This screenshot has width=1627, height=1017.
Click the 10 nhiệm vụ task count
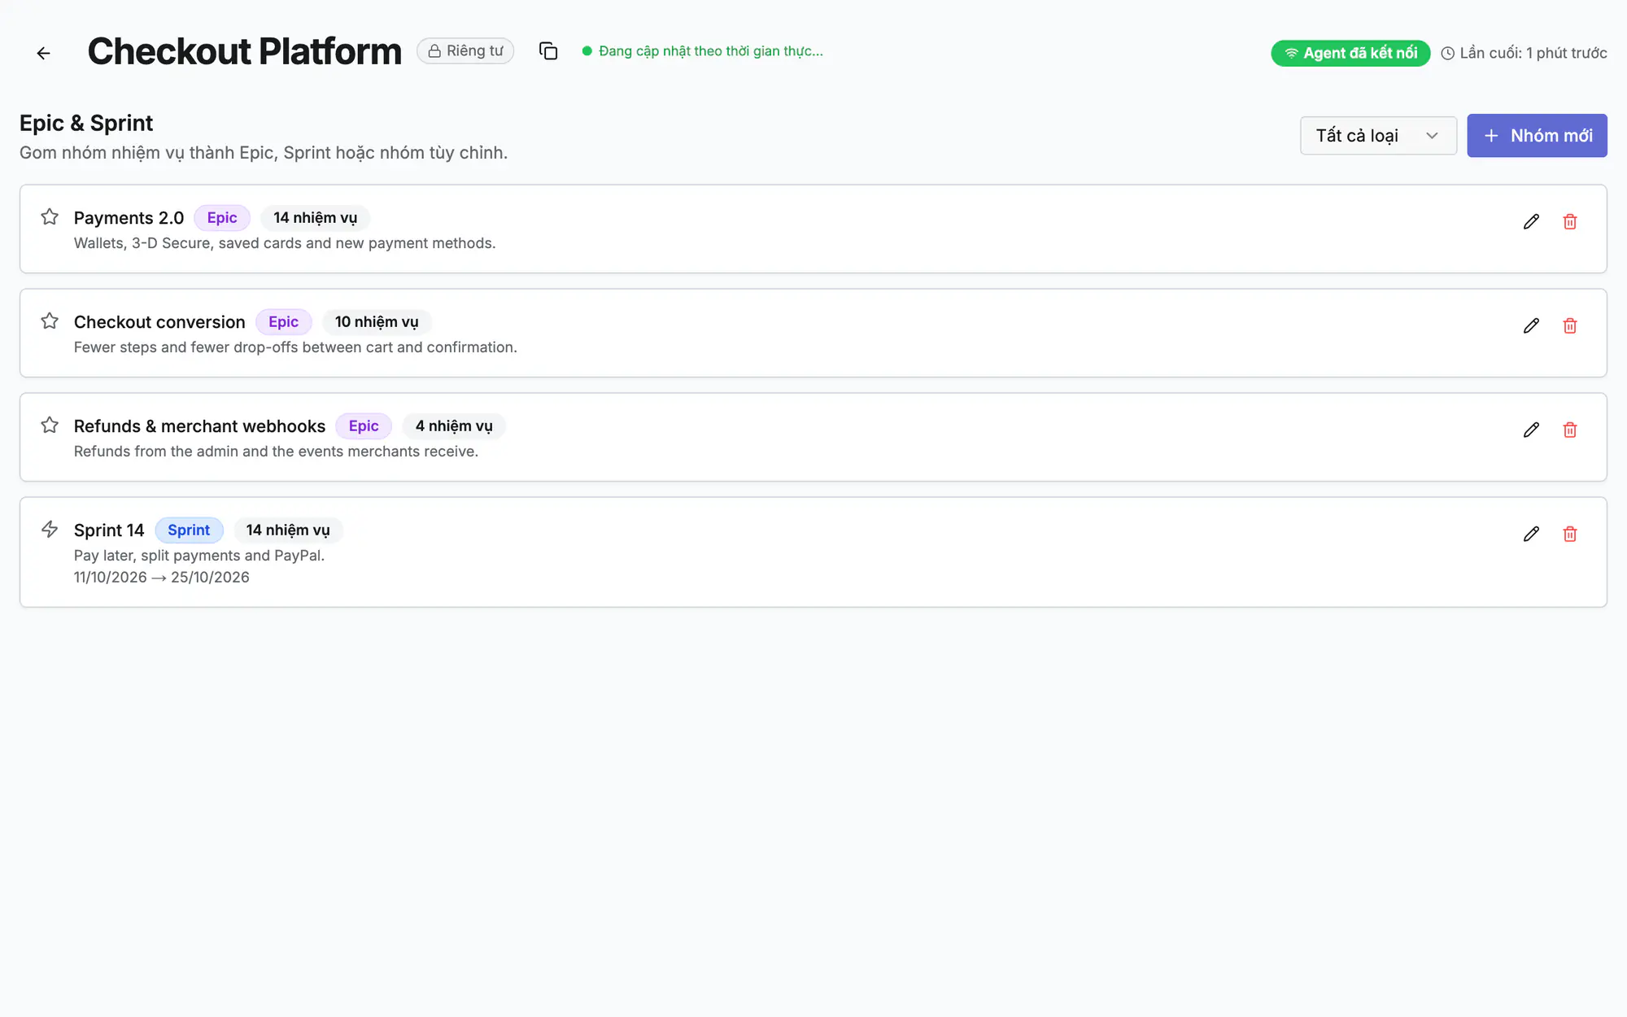377,321
